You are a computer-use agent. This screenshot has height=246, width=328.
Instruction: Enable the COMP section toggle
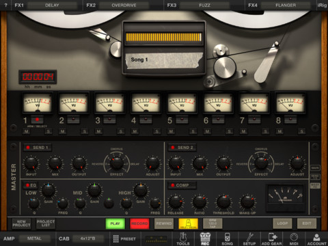[x=173, y=185]
